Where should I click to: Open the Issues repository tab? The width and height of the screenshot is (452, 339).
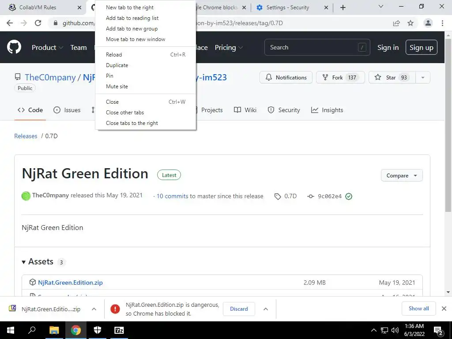tap(67, 110)
